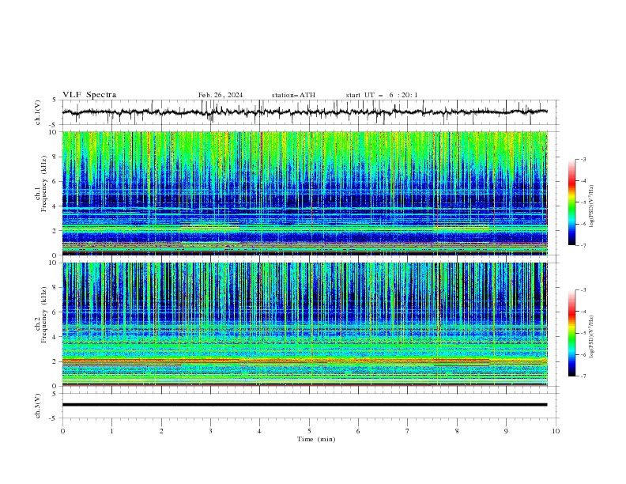This screenshot has width=626, height=484.
Task: Click the upper "log(PSD)(V²/Hz)" color bar label
Action: (x=592, y=206)
